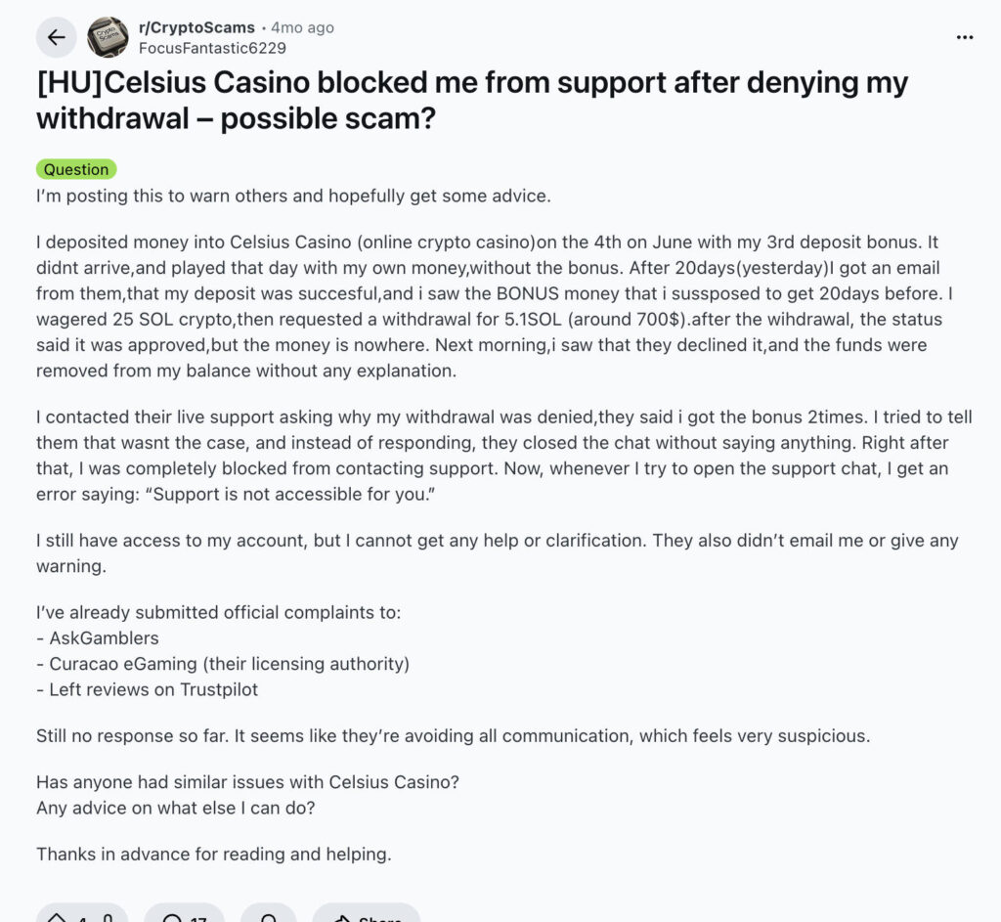This screenshot has width=1001, height=922.
Task: Click the Celsius Casino post title
Action: click(471, 100)
